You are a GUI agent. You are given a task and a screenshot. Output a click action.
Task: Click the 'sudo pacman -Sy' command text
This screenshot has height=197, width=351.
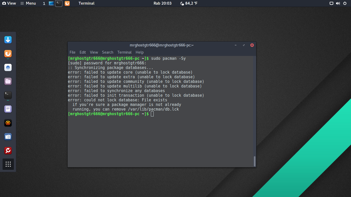pyautogui.click(x=169, y=58)
